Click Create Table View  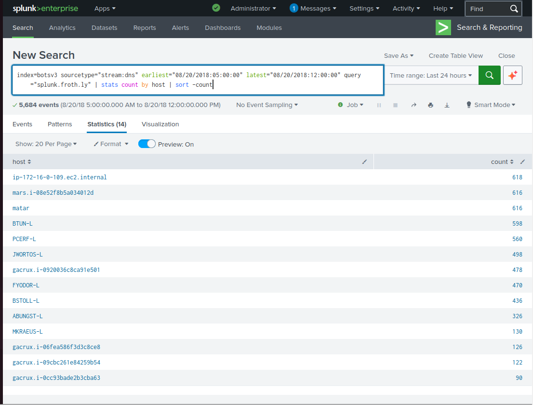455,56
